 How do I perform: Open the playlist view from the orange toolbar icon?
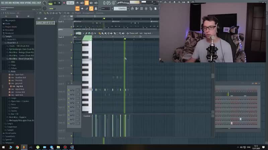tap(77, 9)
